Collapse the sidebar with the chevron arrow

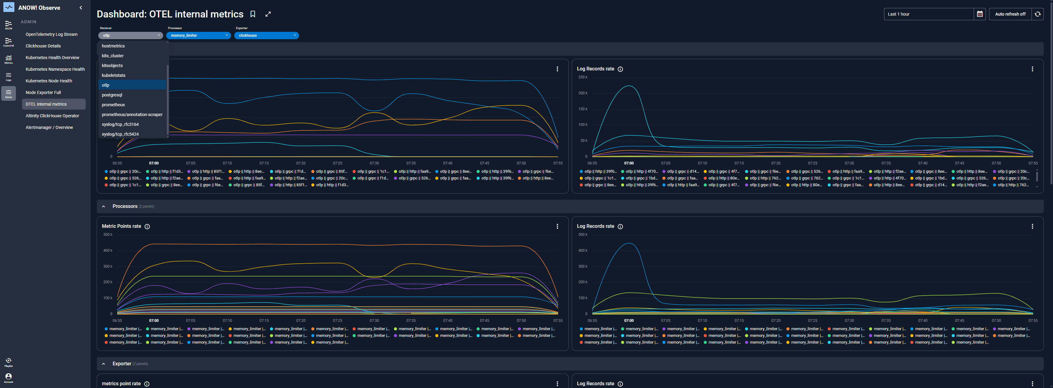(81, 8)
